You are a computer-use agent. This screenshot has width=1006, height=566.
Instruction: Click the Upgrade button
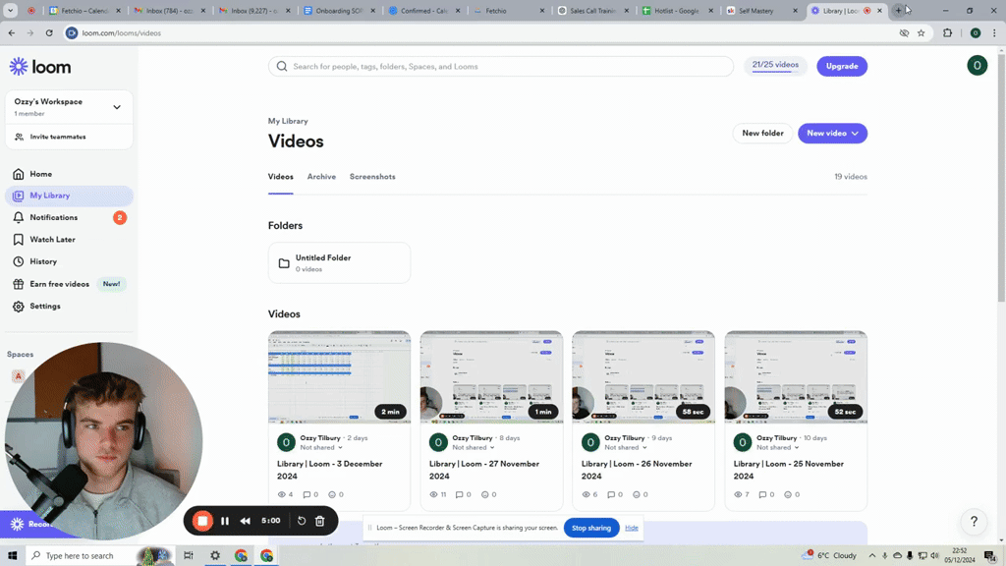pyautogui.click(x=842, y=66)
